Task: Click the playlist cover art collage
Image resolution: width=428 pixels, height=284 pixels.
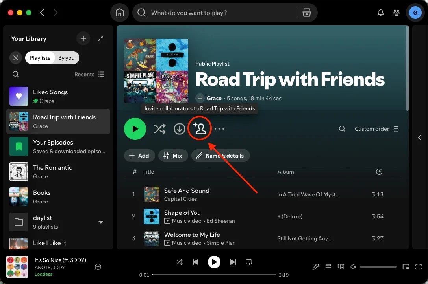Action: 156,71
